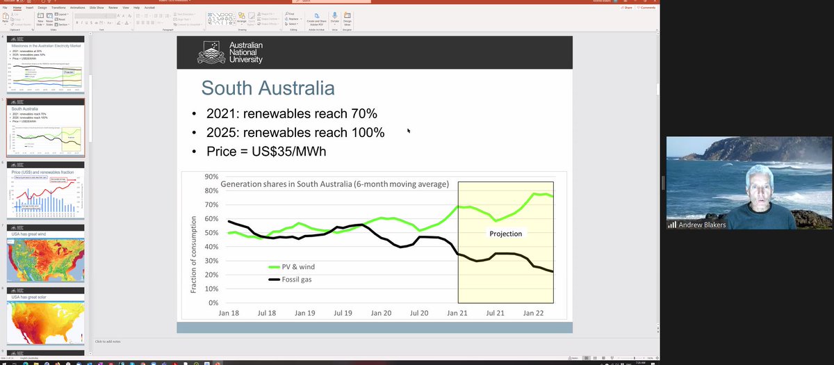Click the Share button
The height and width of the screenshot is (365, 834).
(627, 8)
